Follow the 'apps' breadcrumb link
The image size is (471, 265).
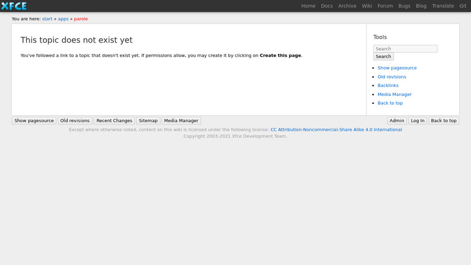tap(63, 19)
